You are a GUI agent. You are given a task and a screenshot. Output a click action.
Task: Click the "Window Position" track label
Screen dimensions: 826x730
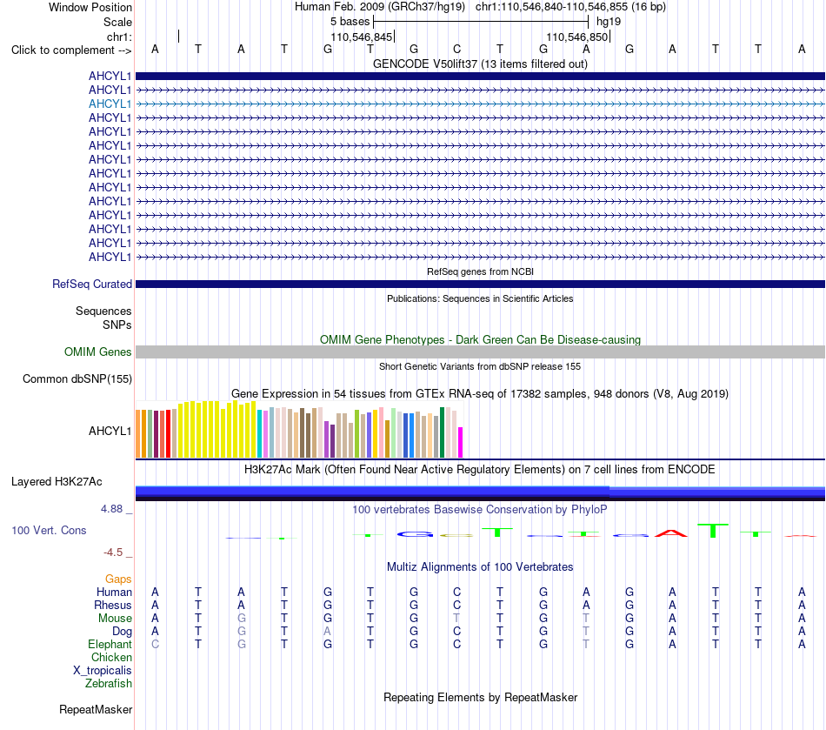pyautogui.click(x=90, y=7)
